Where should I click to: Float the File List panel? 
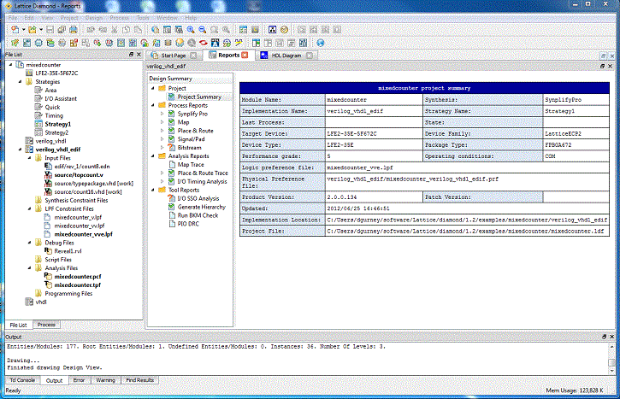pyautogui.click(x=129, y=55)
